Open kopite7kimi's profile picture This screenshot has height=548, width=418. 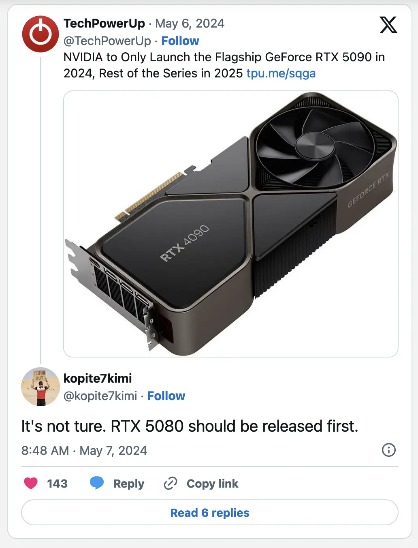(41, 387)
